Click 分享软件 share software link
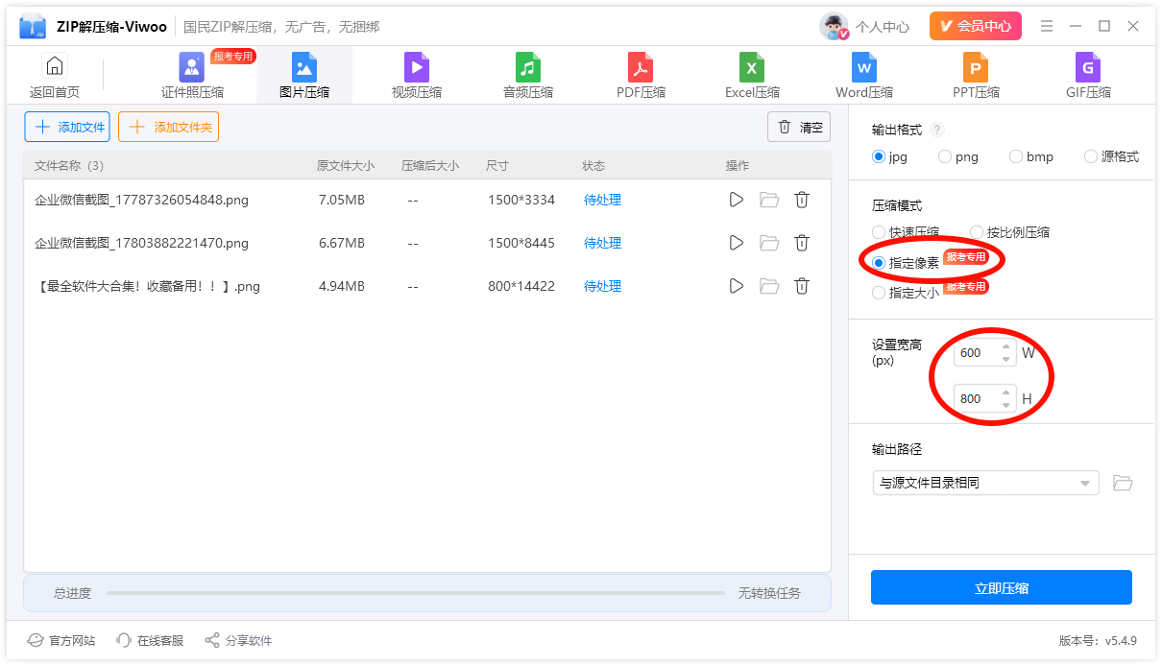 (238, 640)
